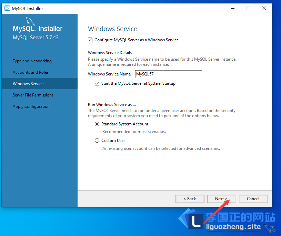This screenshot has height=236, width=281.
Task: Open the Type and Networking step
Action: pos(32,61)
